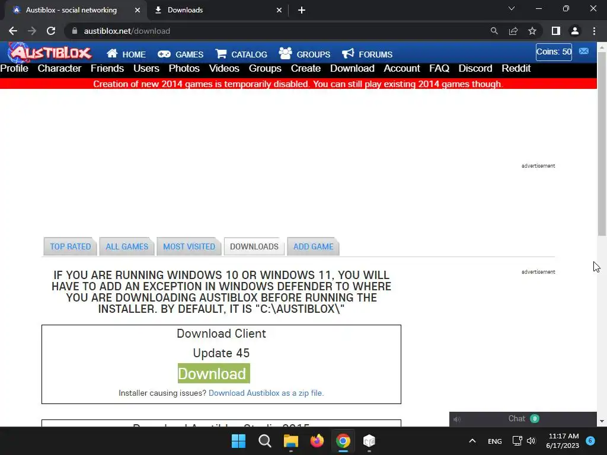The image size is (607, 455).
Task: Open Forums via the megaphone icon
Action: click(x=367, y=54)
